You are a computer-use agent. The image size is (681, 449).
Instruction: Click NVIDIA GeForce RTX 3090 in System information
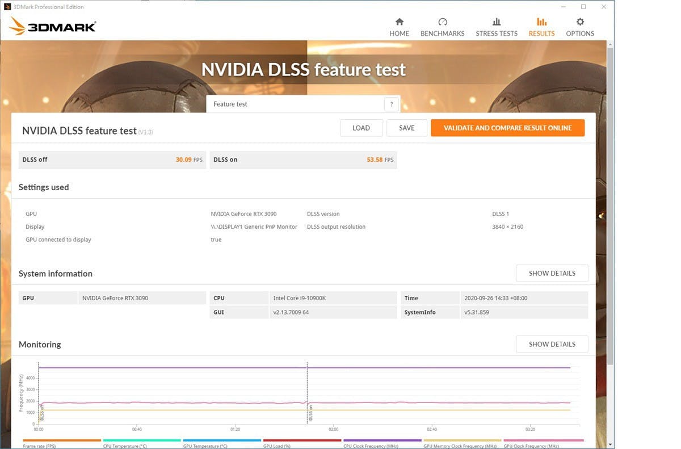[115, 298]
